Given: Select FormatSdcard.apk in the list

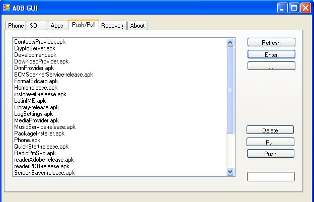Looking at the screenshot, I should click(x=120, y=81).
